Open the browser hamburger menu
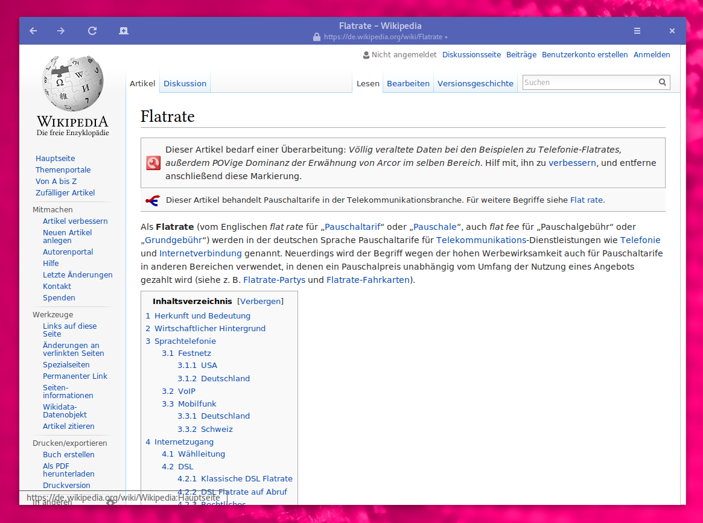The width and height of the screenshot is (703, 523). point(637,31)
